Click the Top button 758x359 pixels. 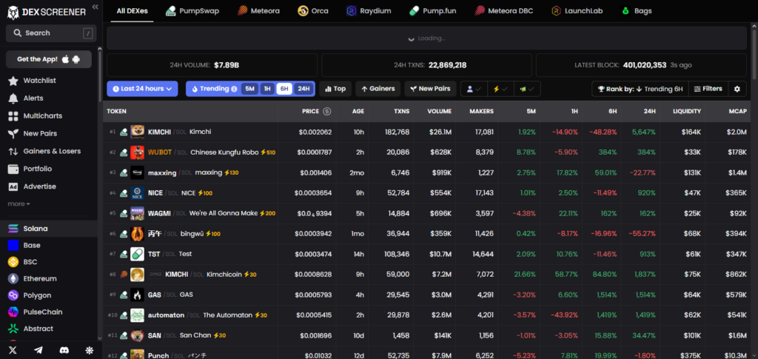click(335, 89)
